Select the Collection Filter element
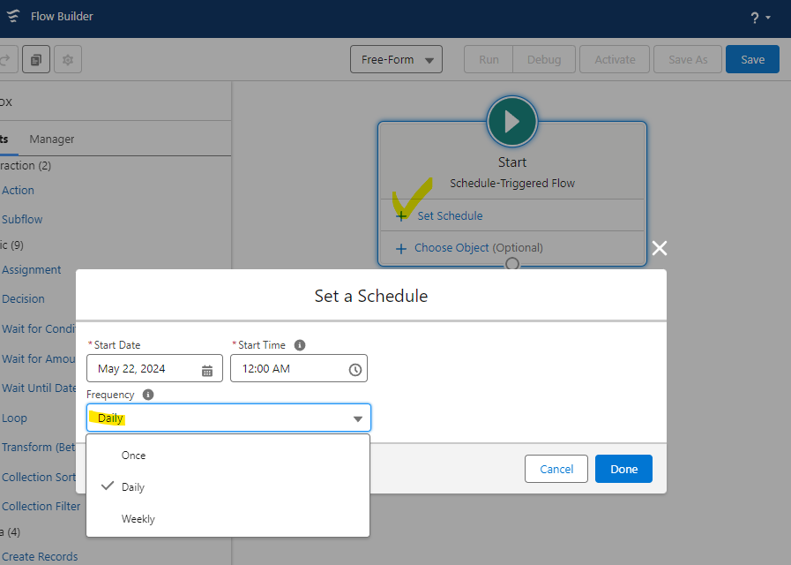The height and width of the screenshot is (565, 791). pos(41,506)
